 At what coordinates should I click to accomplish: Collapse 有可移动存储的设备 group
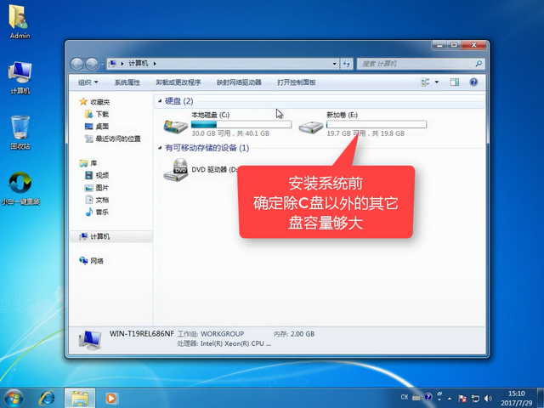pos(159,148)
